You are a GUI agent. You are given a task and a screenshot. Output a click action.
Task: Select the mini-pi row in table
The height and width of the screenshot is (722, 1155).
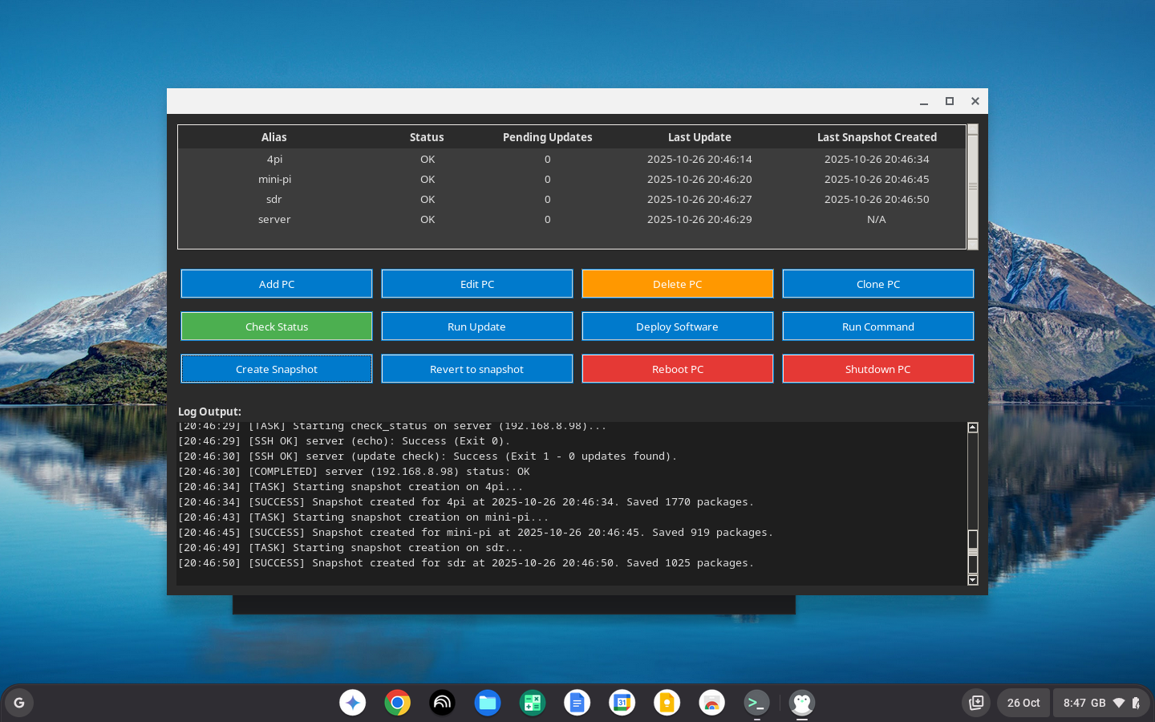point(274,180)
